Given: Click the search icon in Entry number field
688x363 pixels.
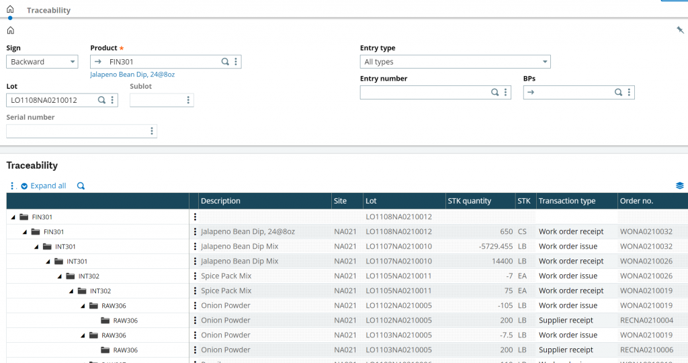Looking at the screenshot, I should point(495,93).
